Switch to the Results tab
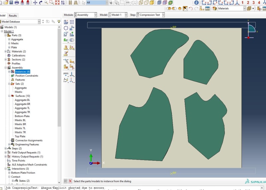Viewport: 266px width, 190px height. (13, 16)
